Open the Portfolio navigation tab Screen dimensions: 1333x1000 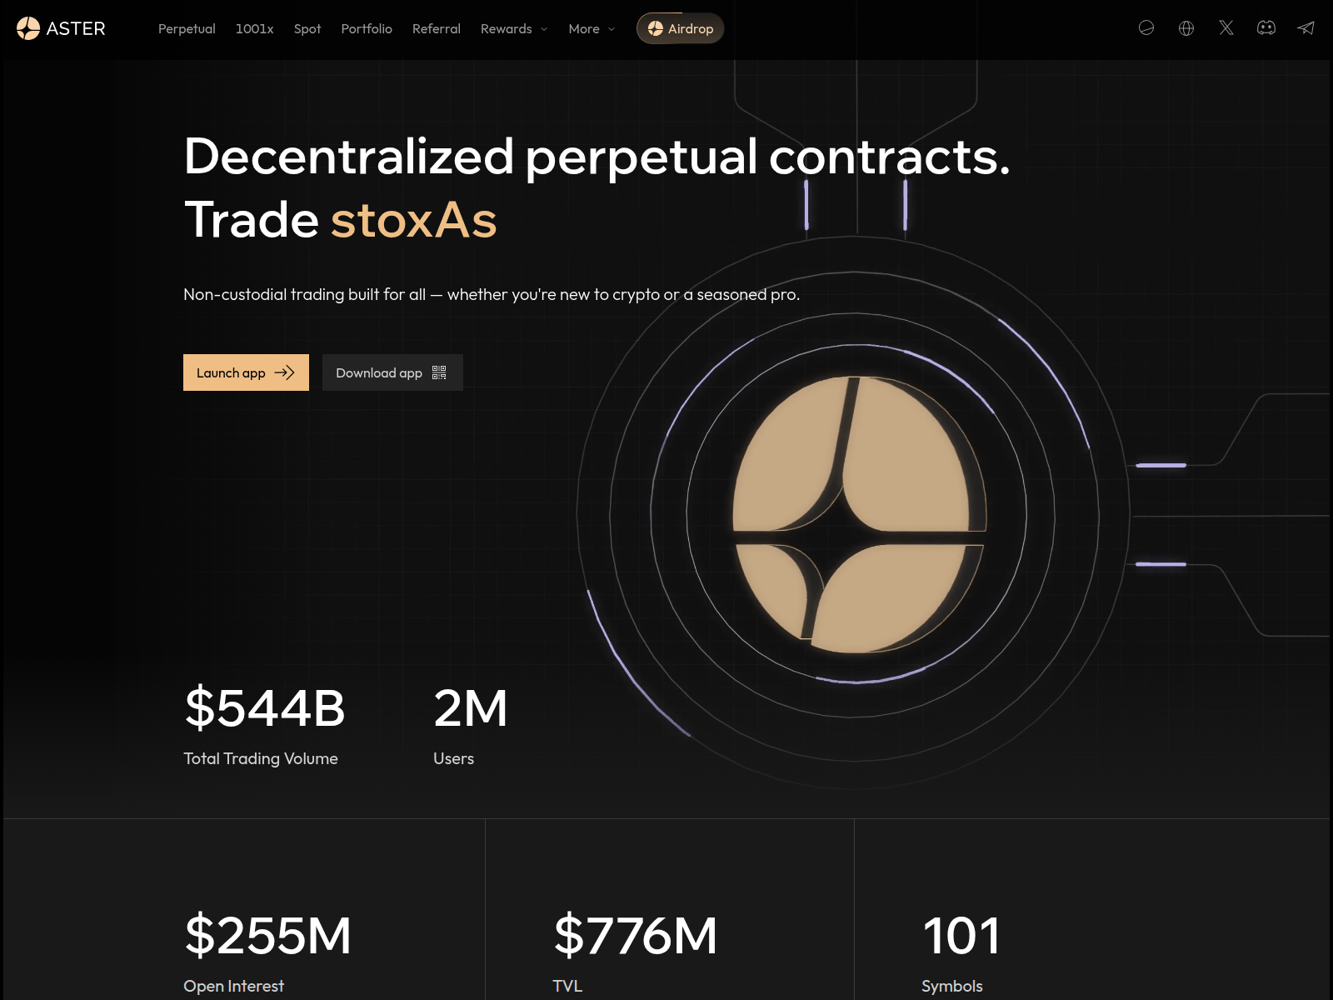pos(366,29)
